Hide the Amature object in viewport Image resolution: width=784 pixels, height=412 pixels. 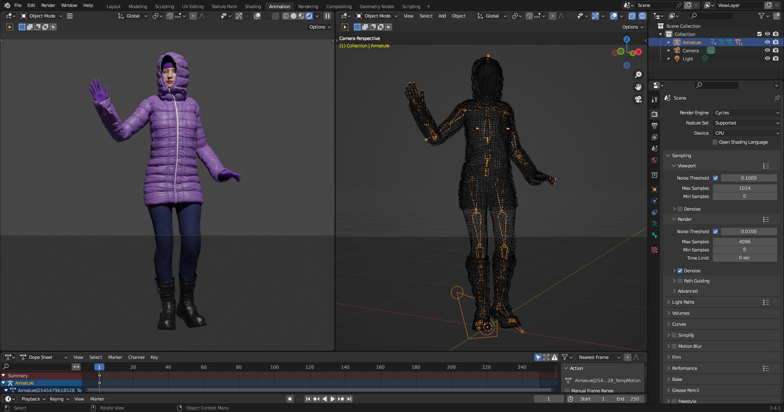[x=767, y=42]
